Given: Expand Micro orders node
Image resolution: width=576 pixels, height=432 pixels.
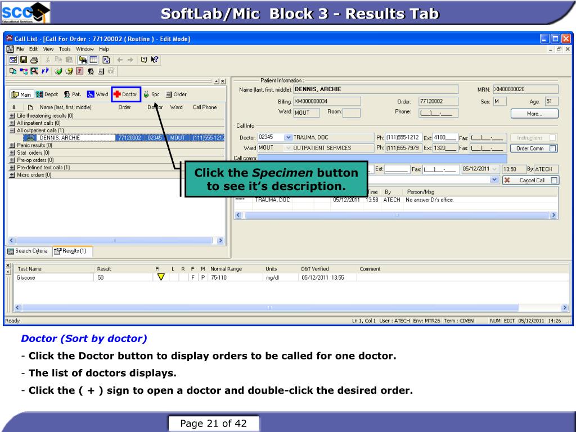Looking at the screenshot, I should [12, 175].
